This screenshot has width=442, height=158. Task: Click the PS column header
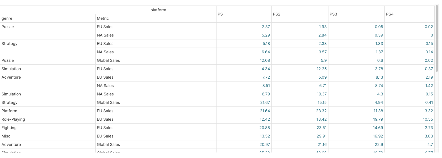(220, 14)
